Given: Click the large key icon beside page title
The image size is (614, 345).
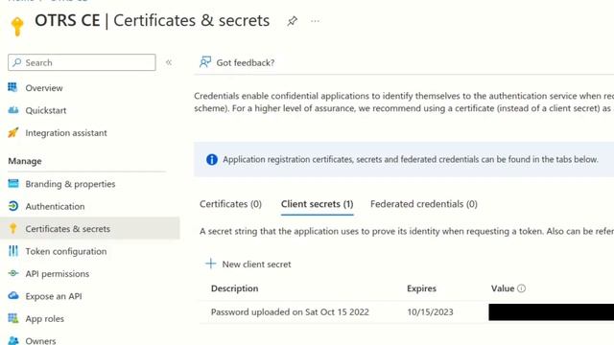Looking at the screenshot, I should tap(17, 26).
